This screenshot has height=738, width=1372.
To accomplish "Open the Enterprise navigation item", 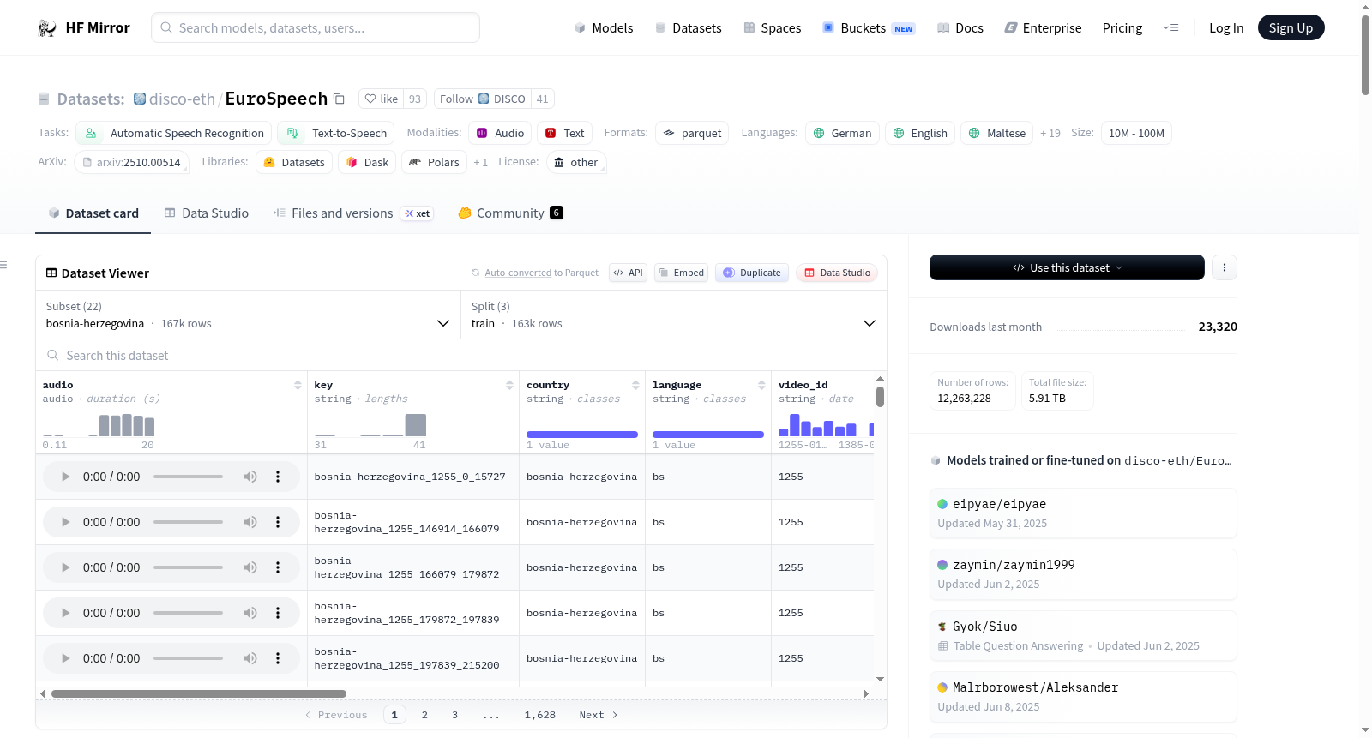I will pyautogui.click(x=1043, y=28).
